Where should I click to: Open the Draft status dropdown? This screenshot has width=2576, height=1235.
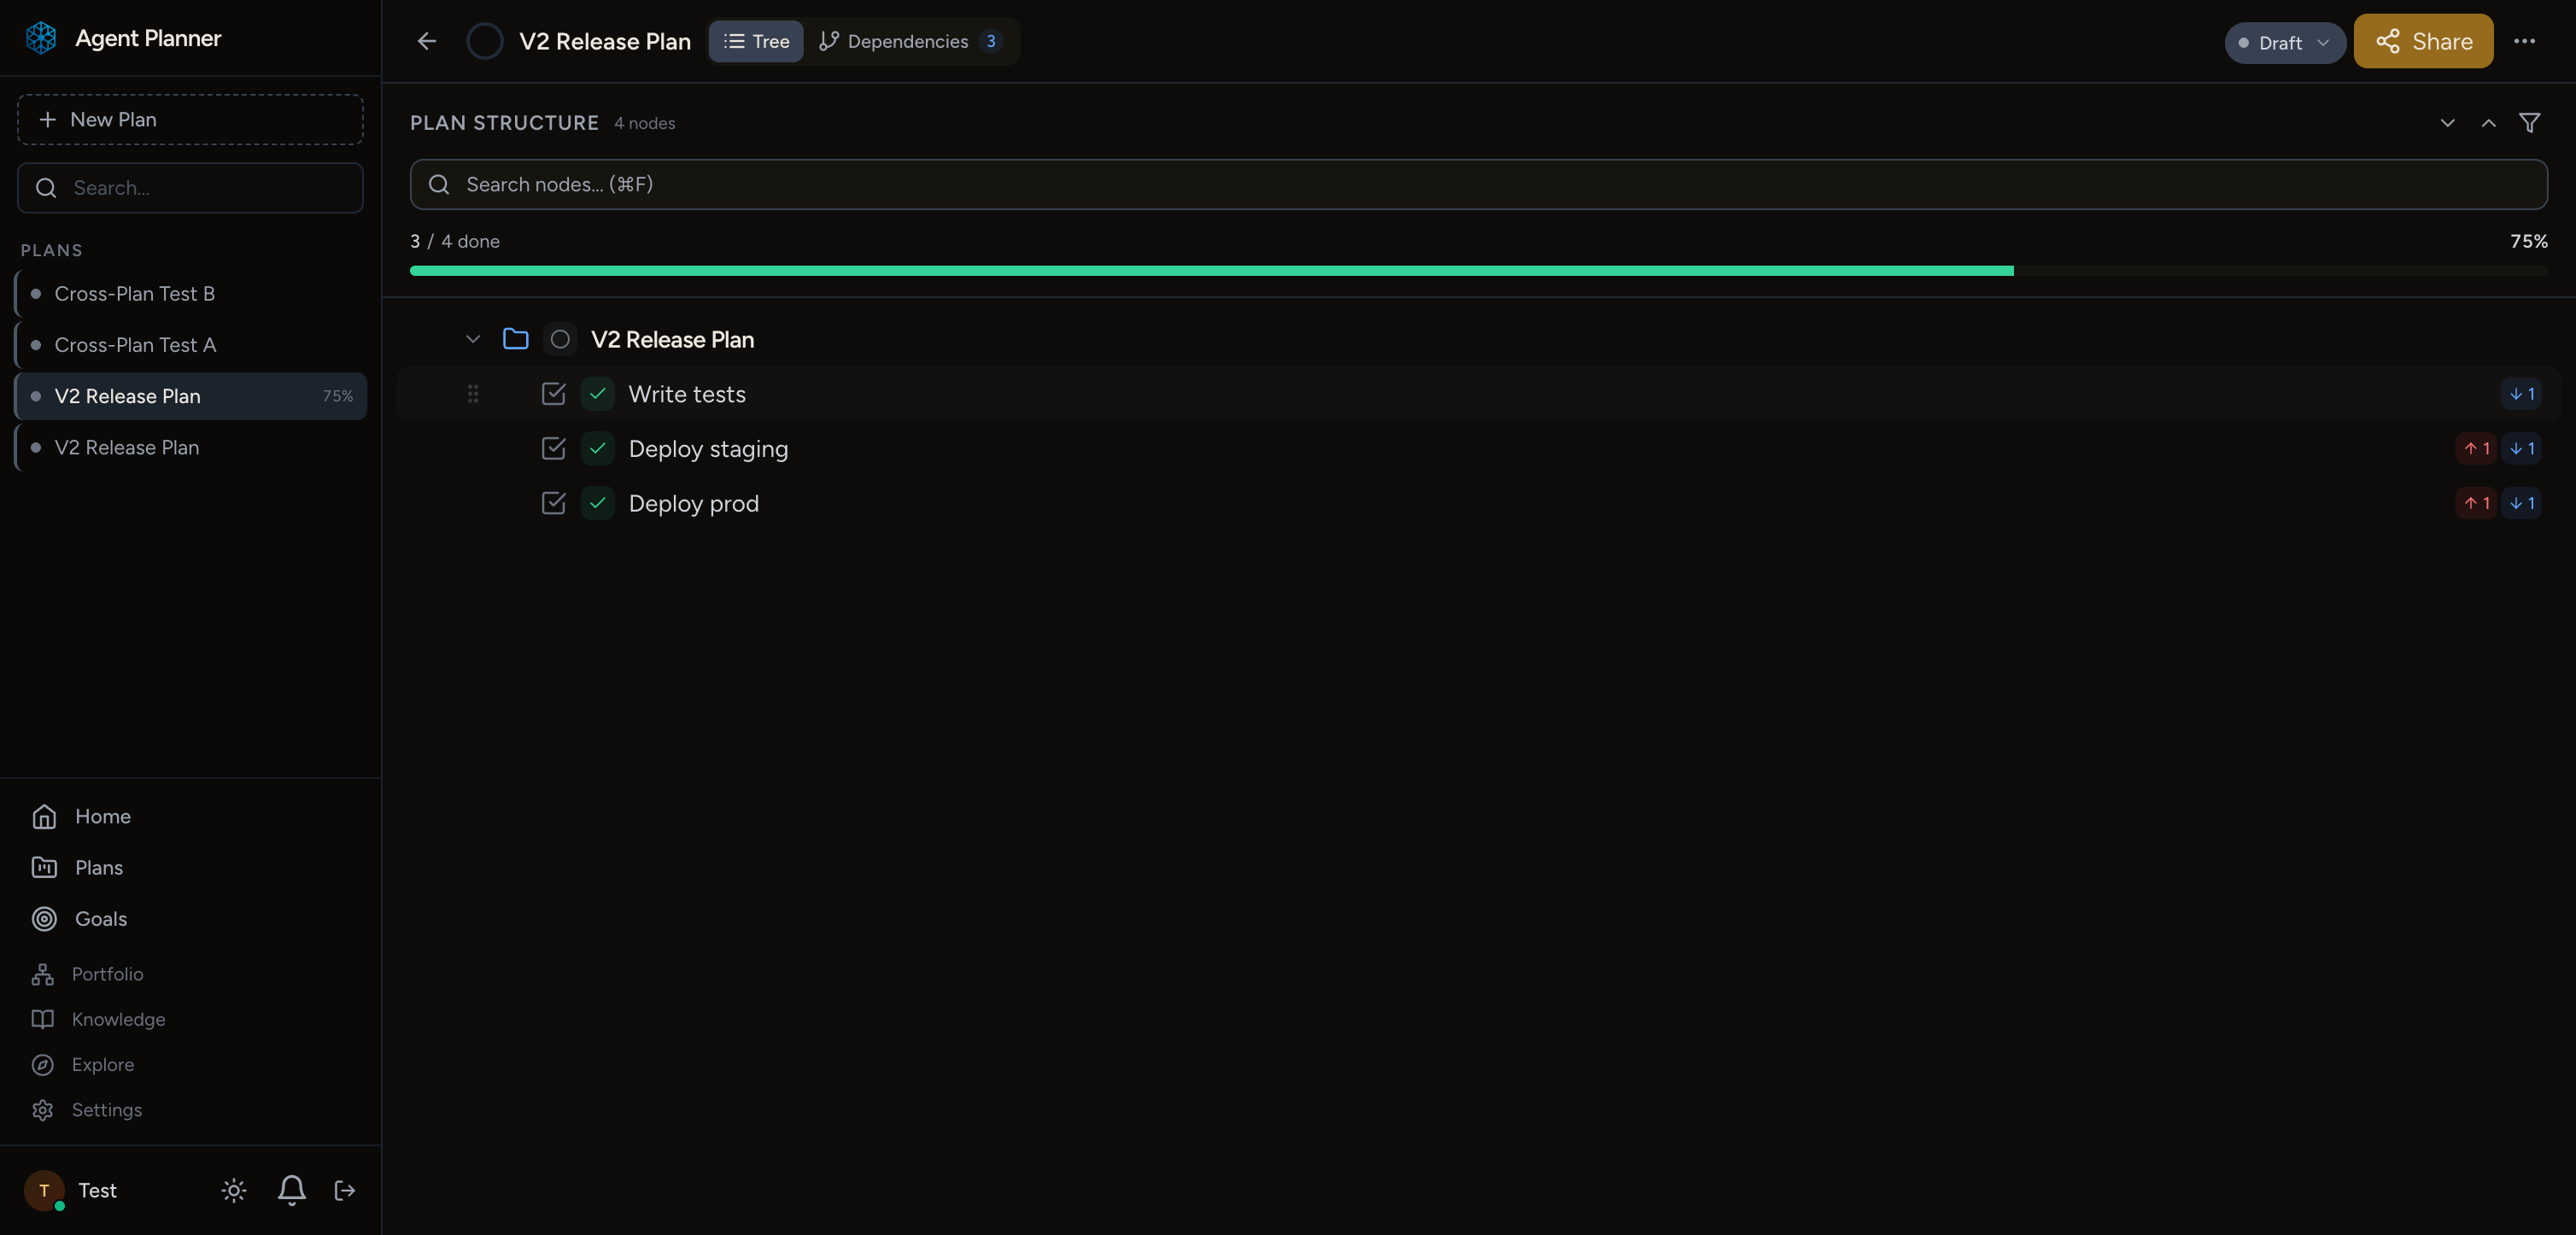[x=2284, y=43]
